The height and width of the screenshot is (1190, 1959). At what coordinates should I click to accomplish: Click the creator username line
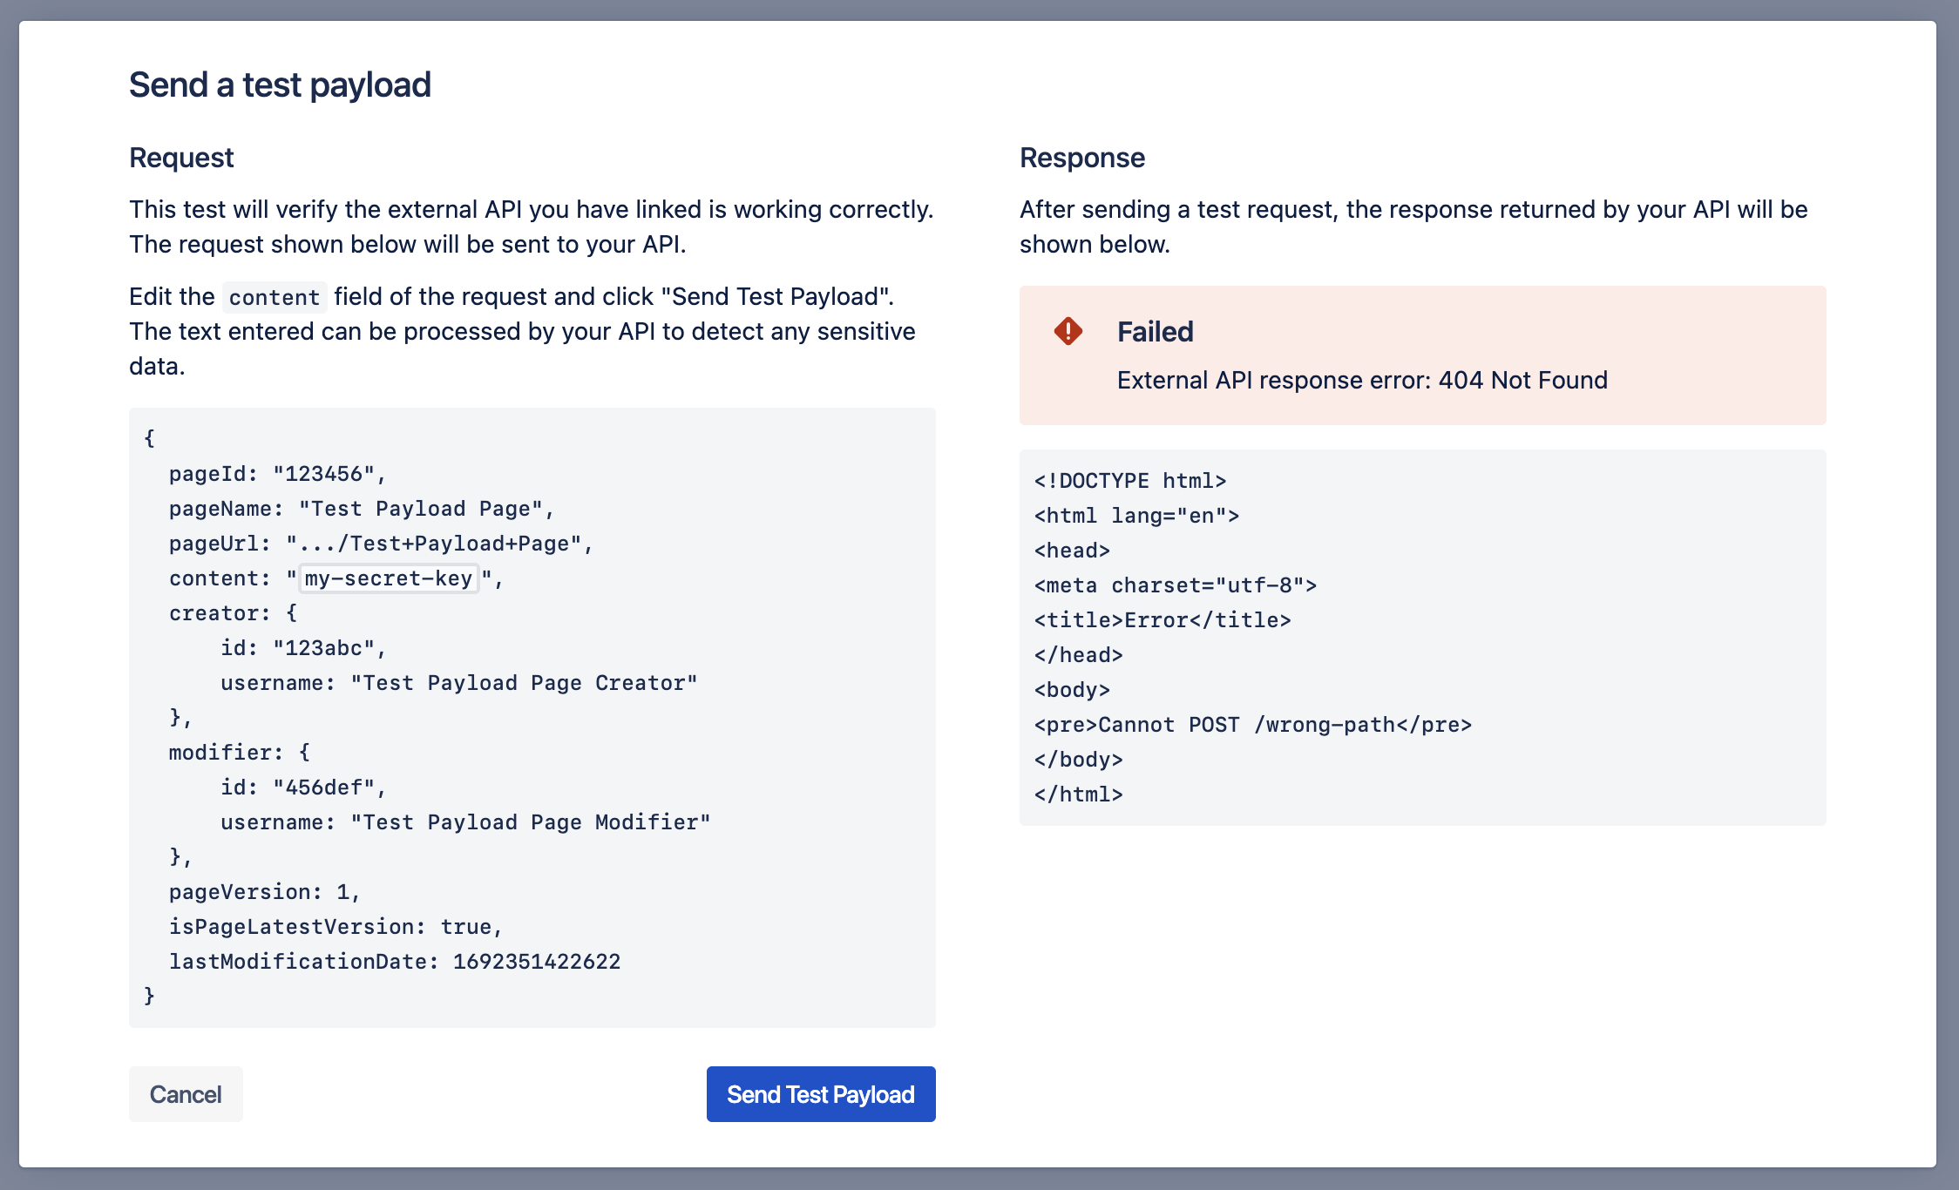pyautogui.click(x=458, y=683)
